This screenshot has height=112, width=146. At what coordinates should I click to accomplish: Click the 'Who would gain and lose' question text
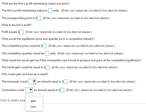[25, 74]
